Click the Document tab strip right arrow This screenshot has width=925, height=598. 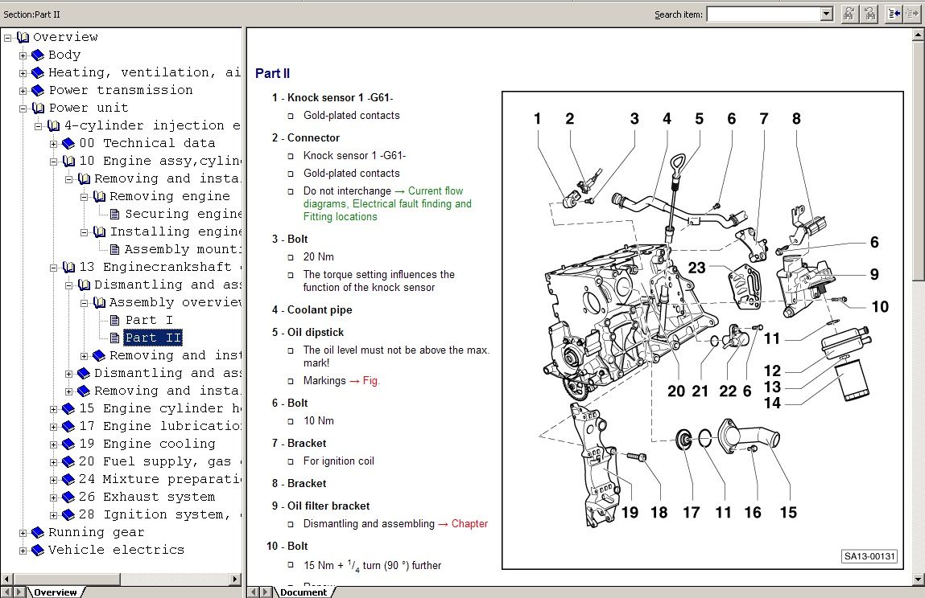[x=266, y=592]
